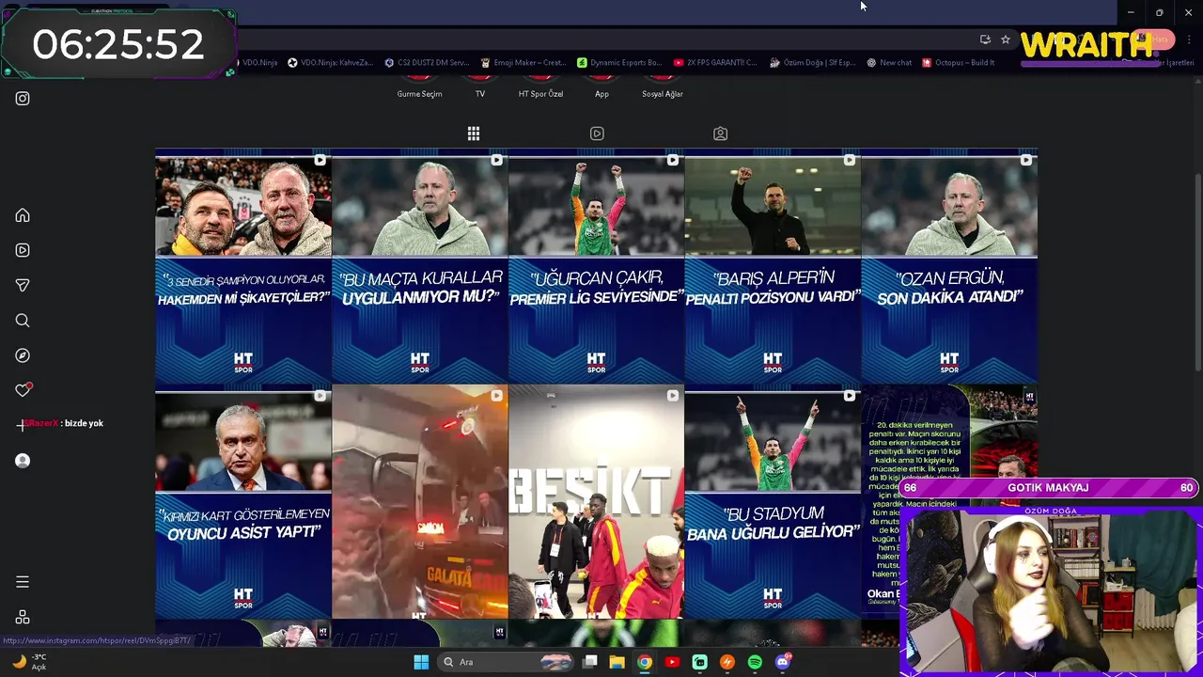Switch to Google Chrome on taskbar
This screenshot has width=1203, height=677.
click(x=645, y=662)
